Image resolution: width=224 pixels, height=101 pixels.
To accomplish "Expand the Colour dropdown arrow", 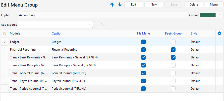I will (219, 15).
